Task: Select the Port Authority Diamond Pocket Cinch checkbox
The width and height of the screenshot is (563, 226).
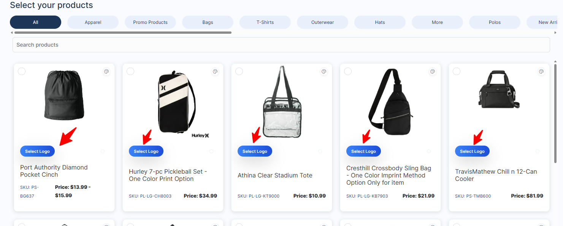Action: (x=22, y=71)
